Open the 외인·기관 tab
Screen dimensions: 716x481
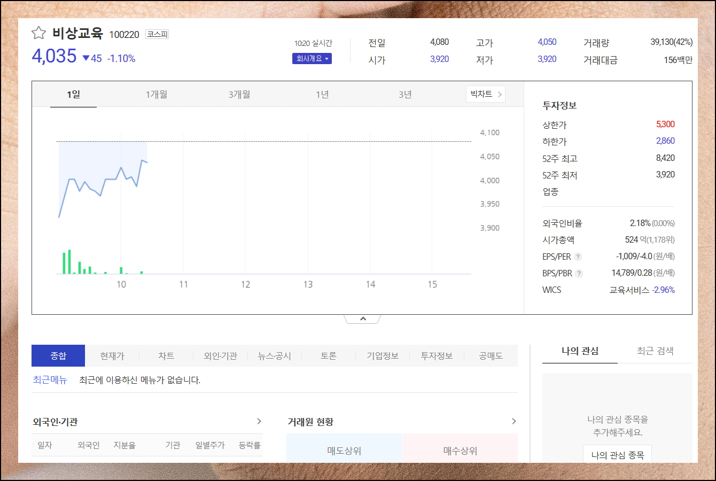[220, 355]
